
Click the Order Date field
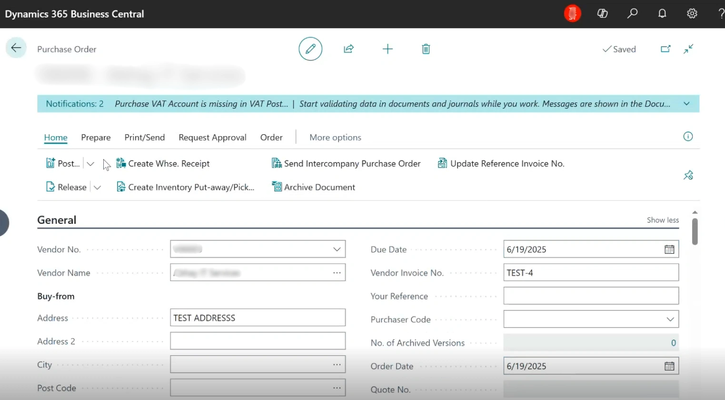point(591,366)
